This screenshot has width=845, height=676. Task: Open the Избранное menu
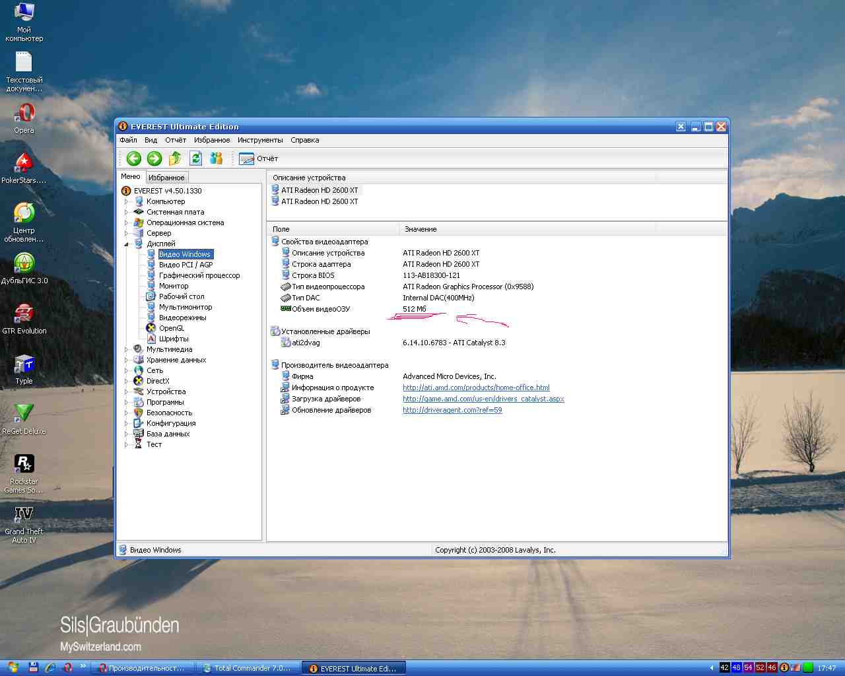pyautogui.click(x=212, y=140)
